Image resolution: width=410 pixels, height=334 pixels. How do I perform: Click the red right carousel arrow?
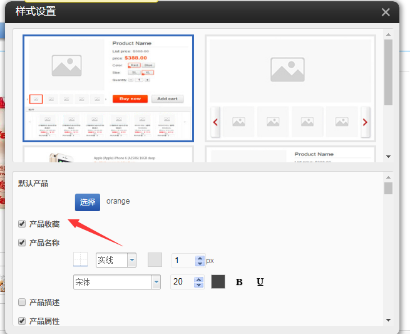(x=365, y=122)
